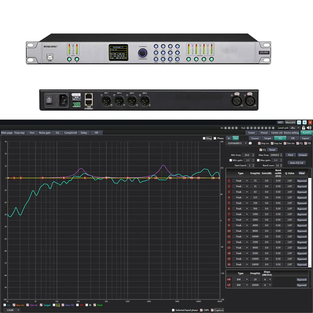
Task: Uncheck the Imp src checkbox
Action: (259, 143)
